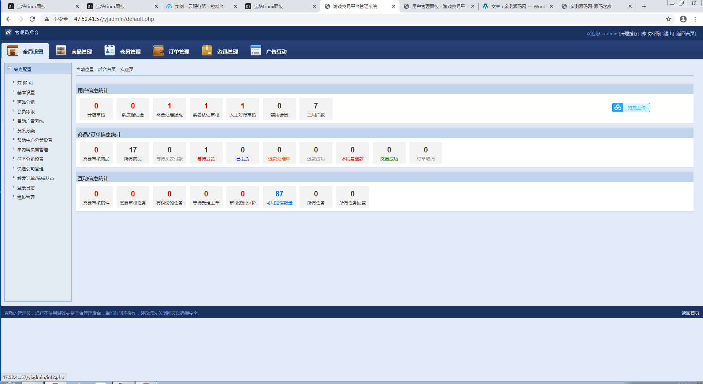Open the 可用短信数量 stat box
The width and height of the screenshot is (703, 384).
(279, 197)
